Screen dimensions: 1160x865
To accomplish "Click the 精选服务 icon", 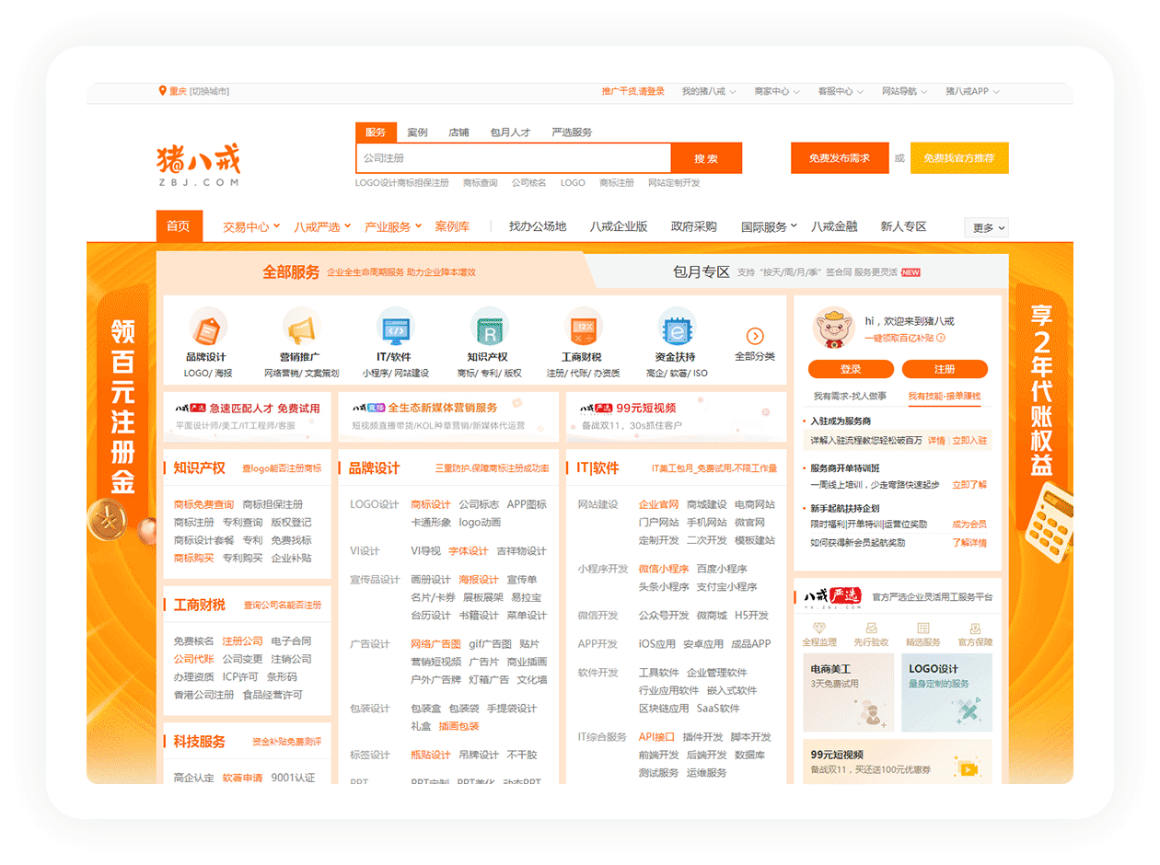I will click(x=923, y=627).
